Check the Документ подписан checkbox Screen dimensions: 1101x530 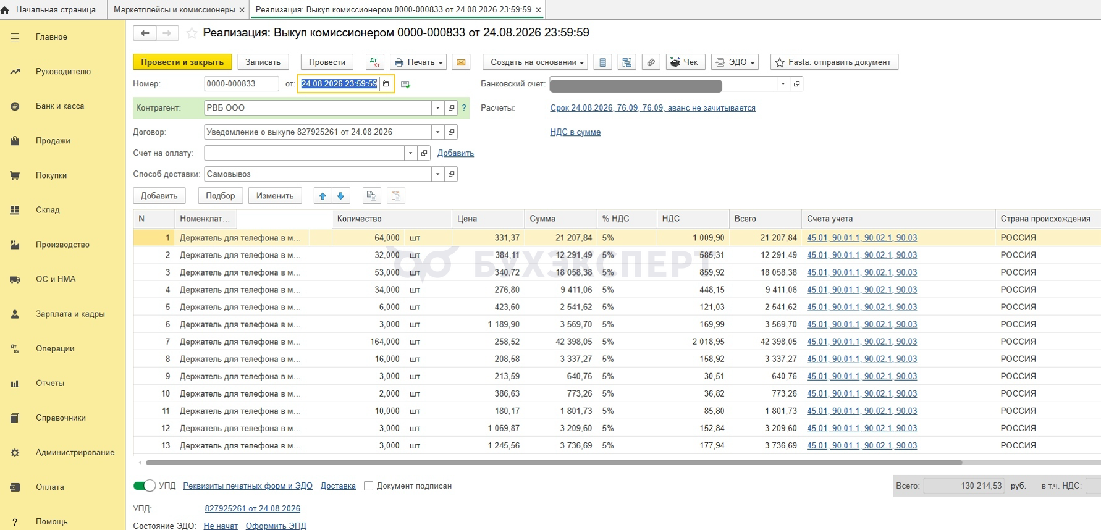368,486
